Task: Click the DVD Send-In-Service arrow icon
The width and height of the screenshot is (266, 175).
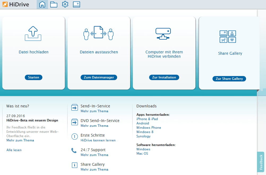Action: point(75,122)
